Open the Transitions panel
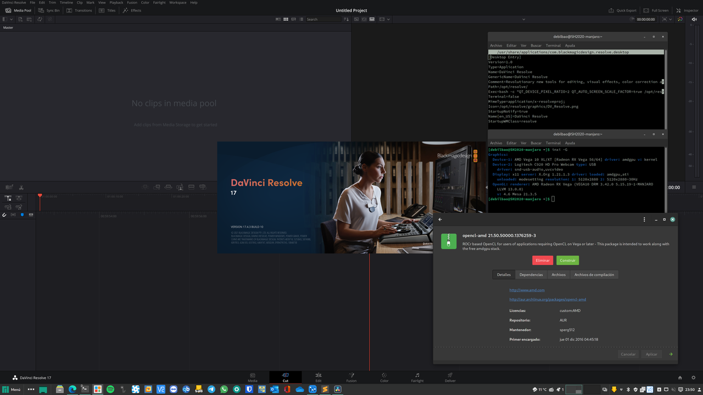This screenshot has height=395, width=703. pos(79,10)
